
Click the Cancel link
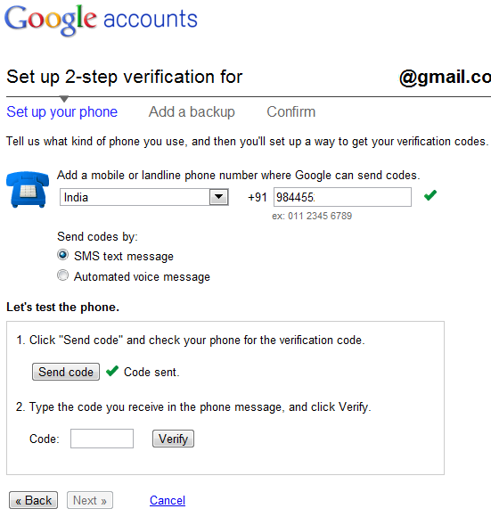tap(168, 501)
